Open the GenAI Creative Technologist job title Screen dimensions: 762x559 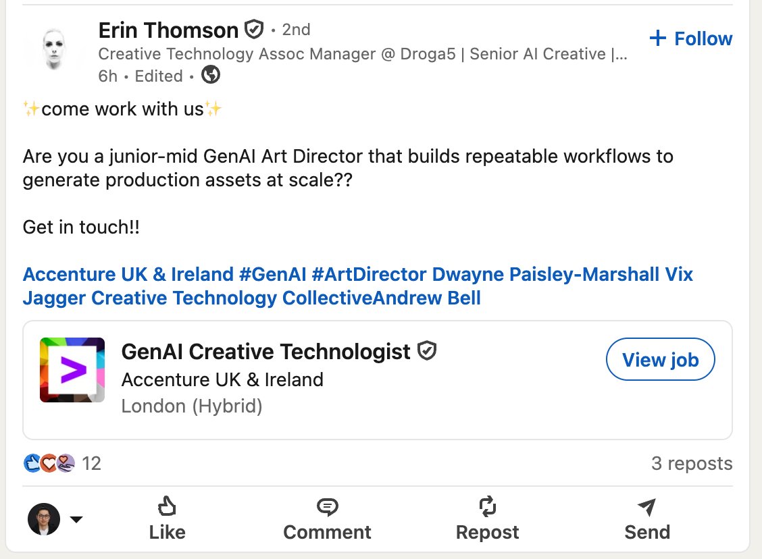click(266, 351)
